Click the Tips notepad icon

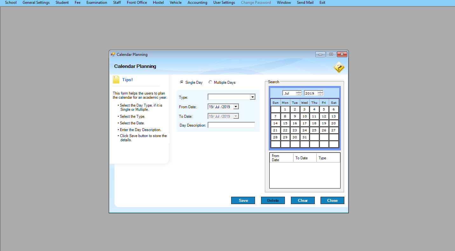(116, 80)
